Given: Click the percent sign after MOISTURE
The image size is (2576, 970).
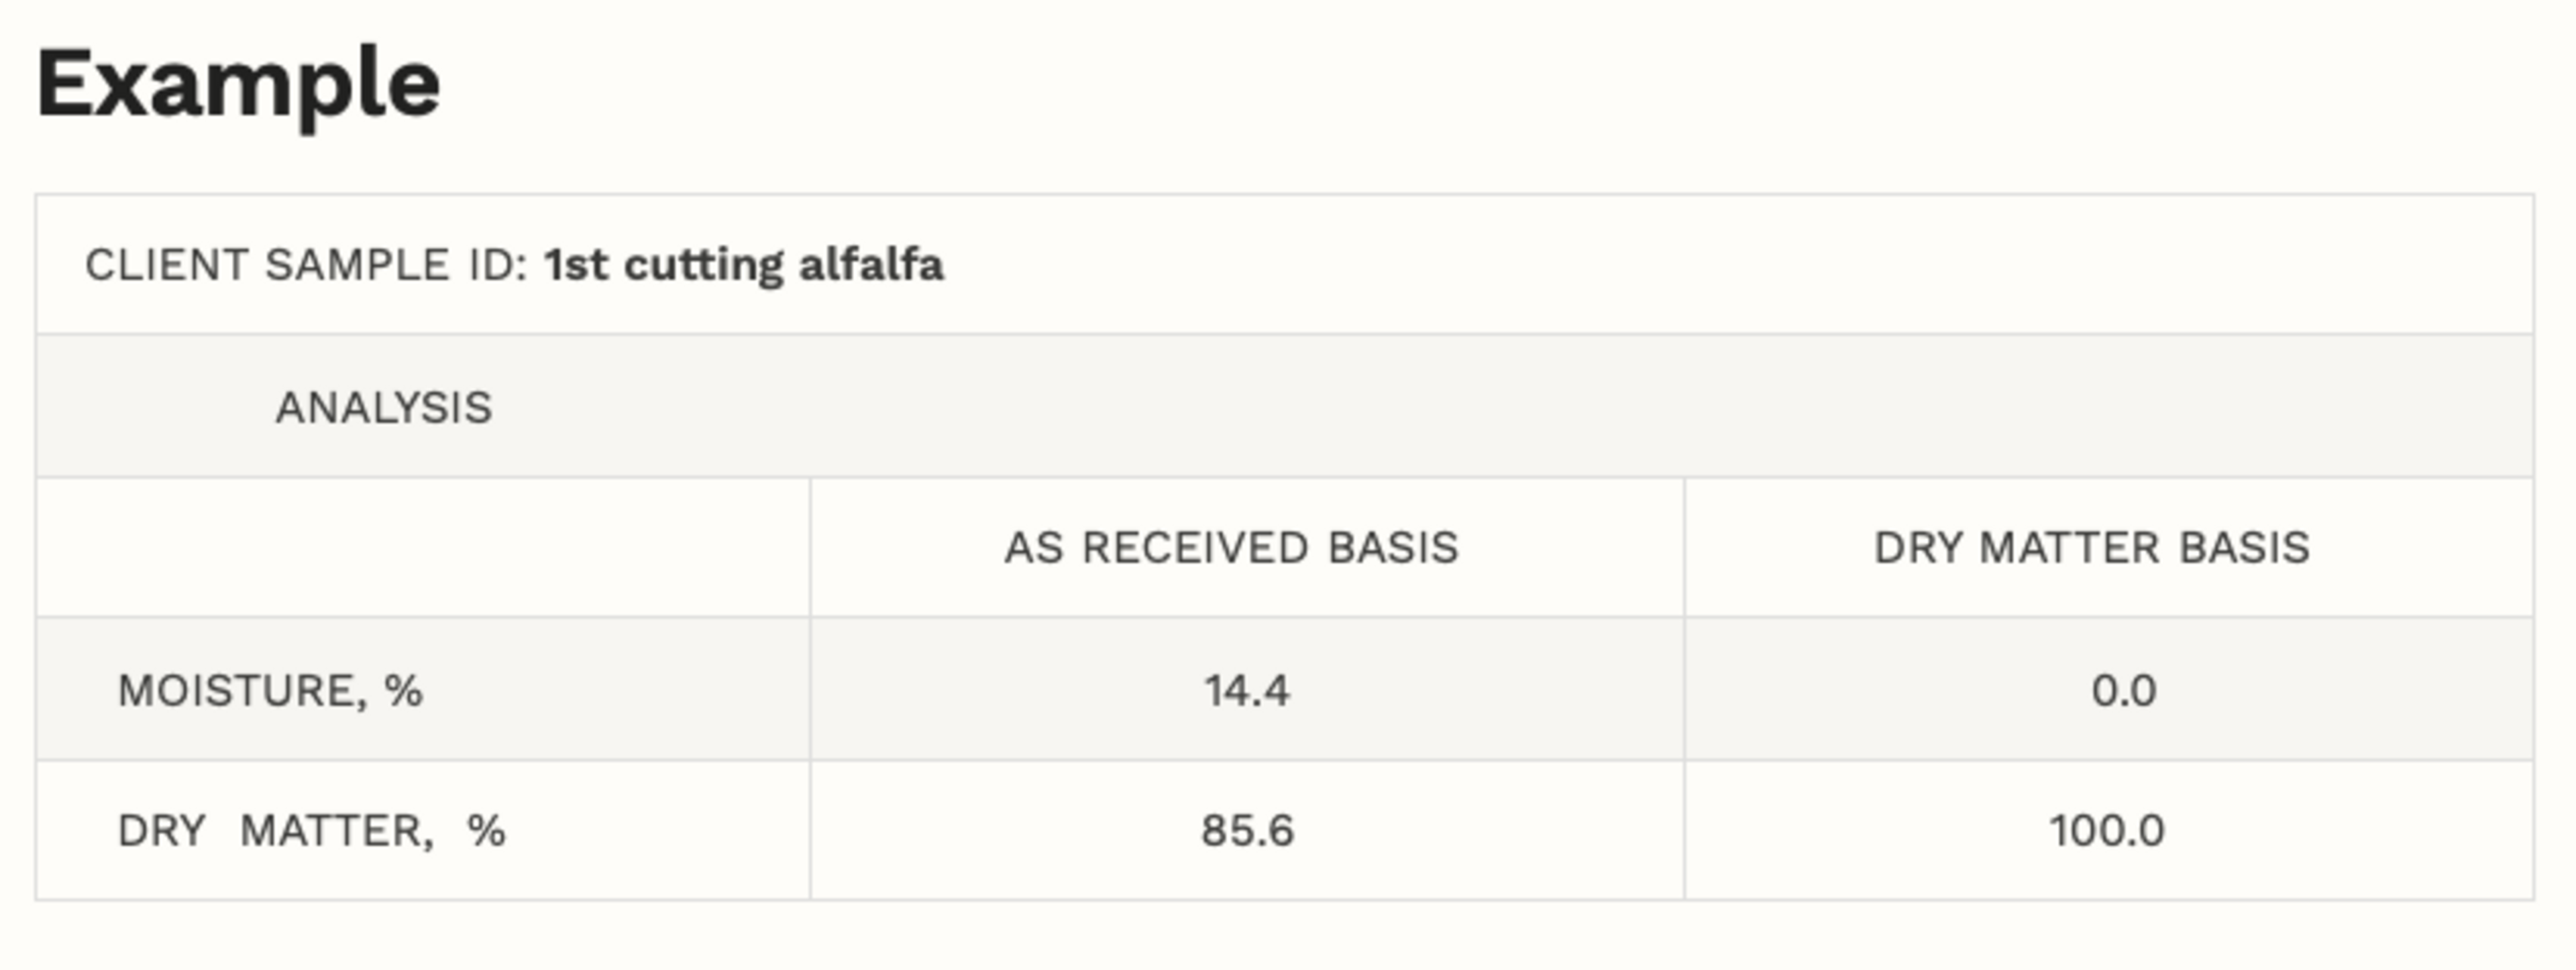Looking at the screenshot, I should pyautogui.click(x=404, y=690).
